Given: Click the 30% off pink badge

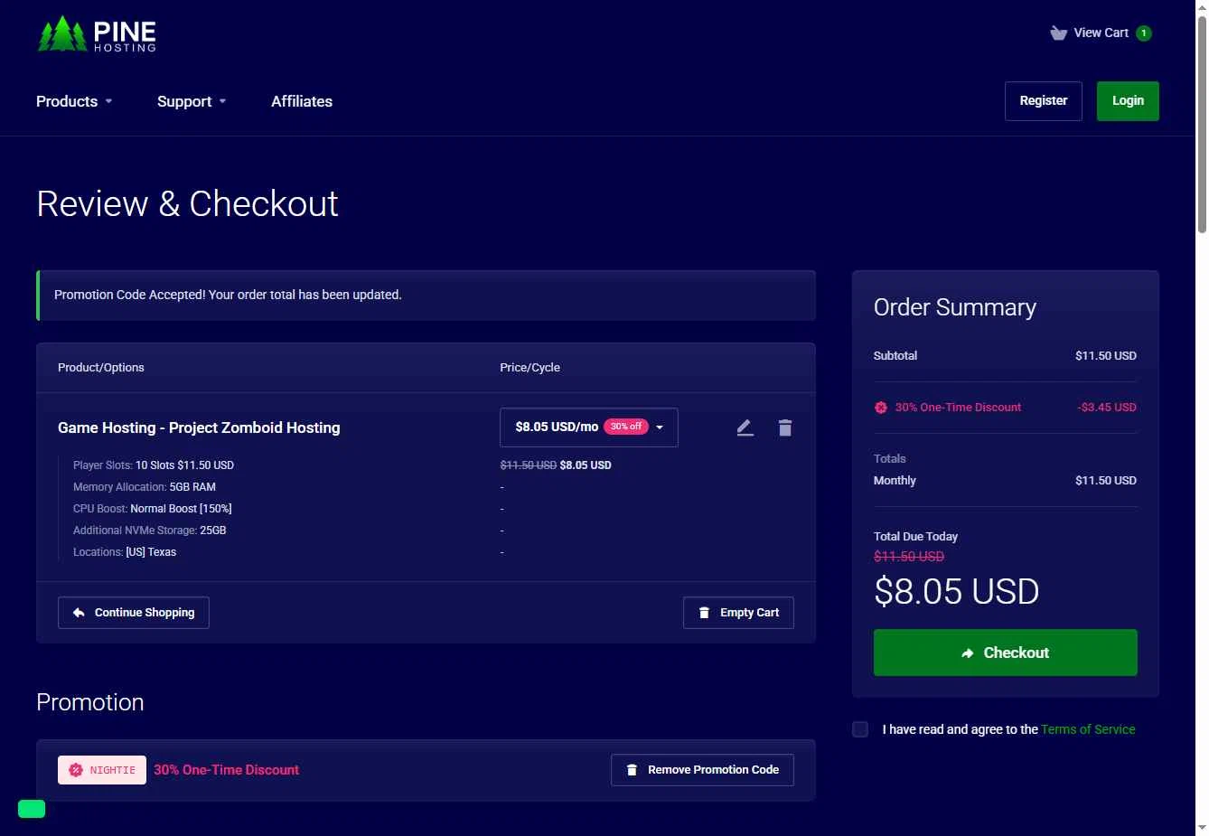Looking at the screenshot, I should click(626, 427).
